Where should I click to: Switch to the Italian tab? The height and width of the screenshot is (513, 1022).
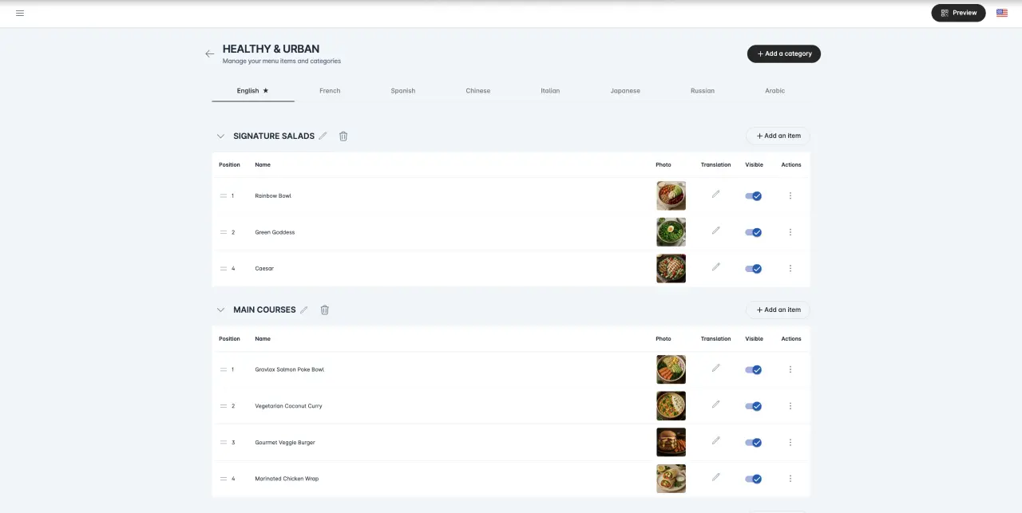coord(550,91)
